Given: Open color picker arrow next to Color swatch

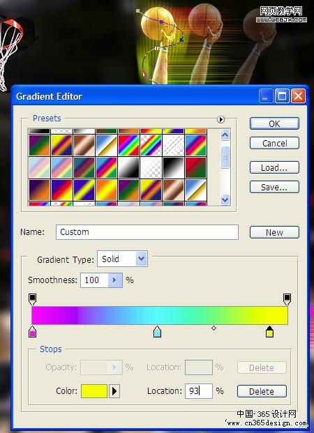Looking at the screenshot, I should click(114, 391).
